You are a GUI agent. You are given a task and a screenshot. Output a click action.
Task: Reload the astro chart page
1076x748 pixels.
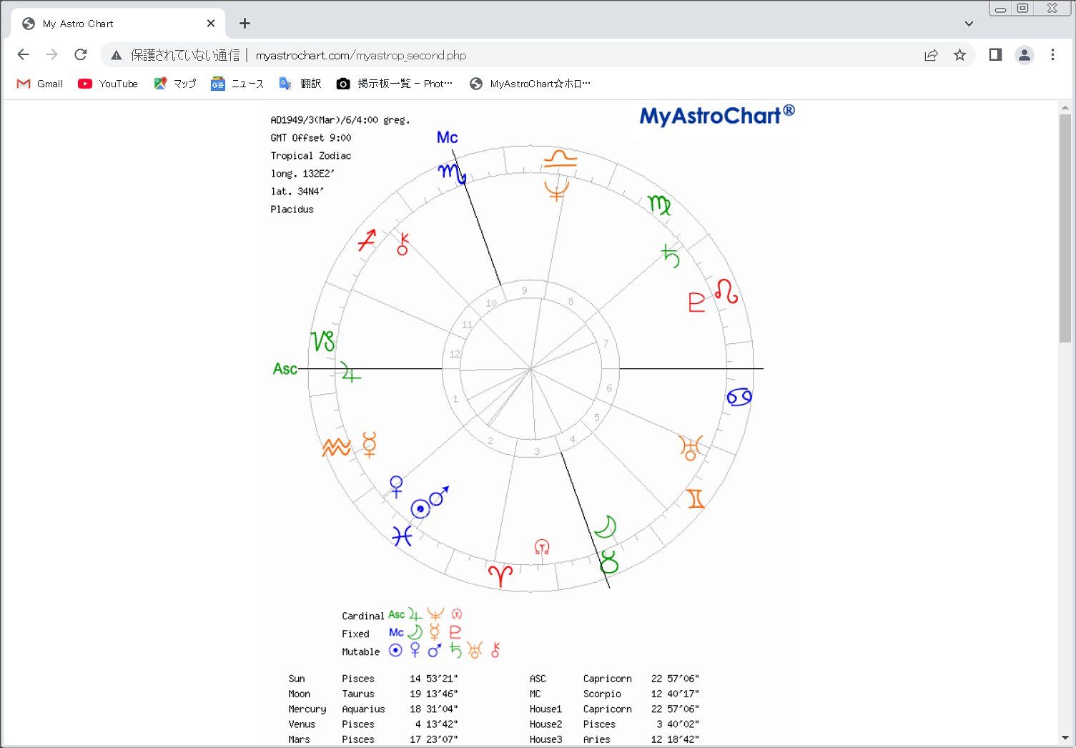coord(81,54)
